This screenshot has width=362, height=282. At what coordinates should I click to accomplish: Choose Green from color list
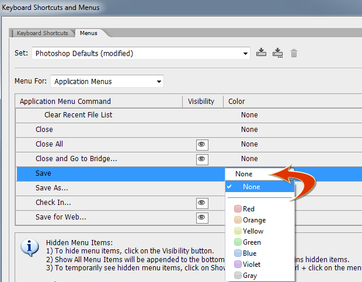point(260,242)
